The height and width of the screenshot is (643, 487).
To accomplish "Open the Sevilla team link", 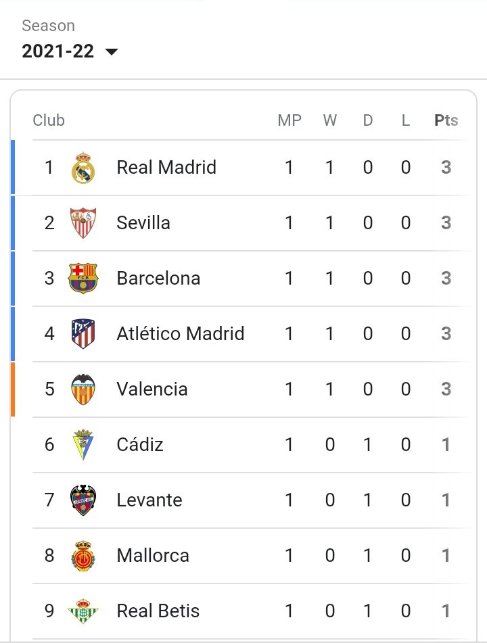I will pyautogui.click(x=143, y=222).
